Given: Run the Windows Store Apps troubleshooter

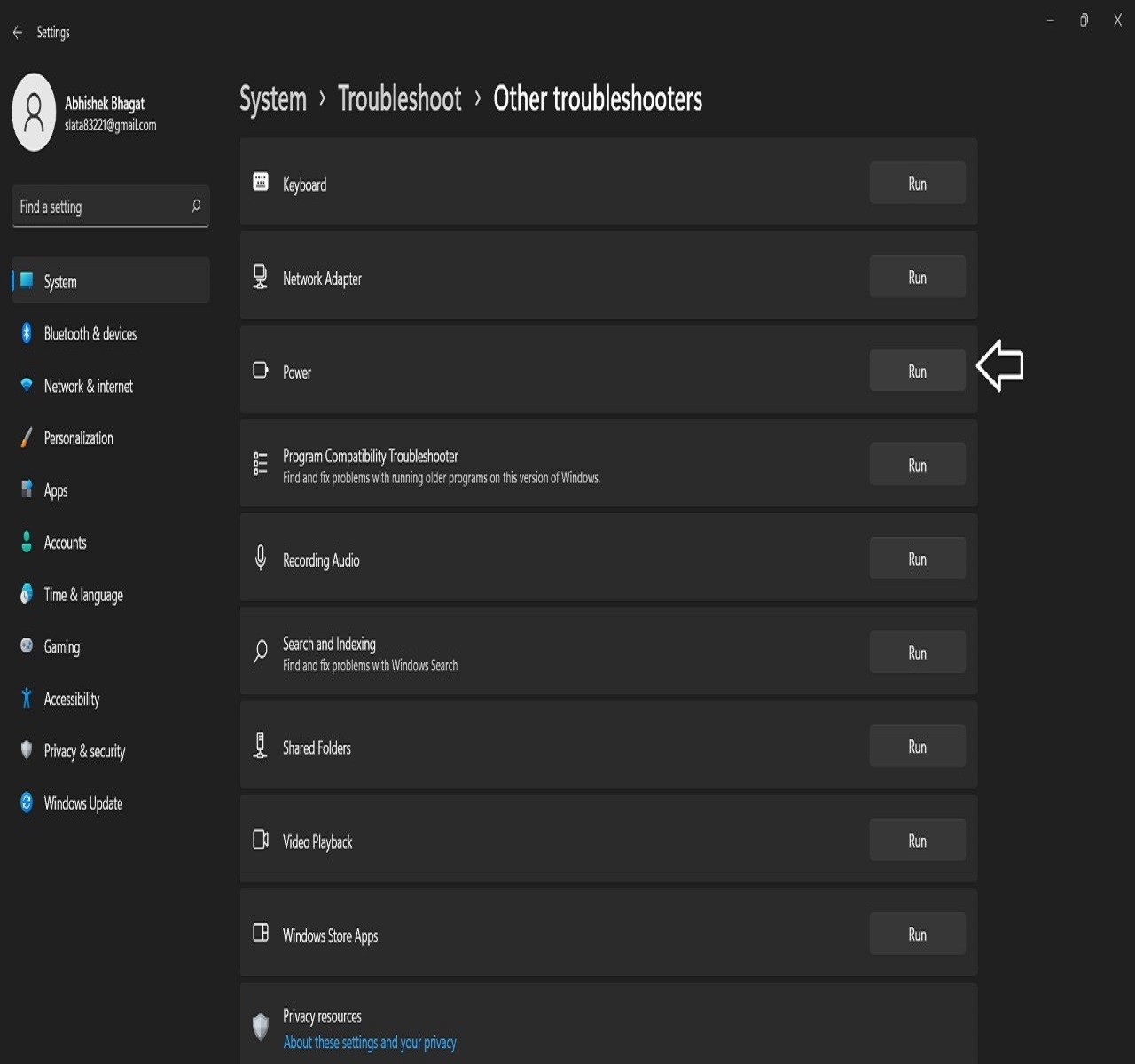Looking at the screenshot, I should [x=918, y=935].
